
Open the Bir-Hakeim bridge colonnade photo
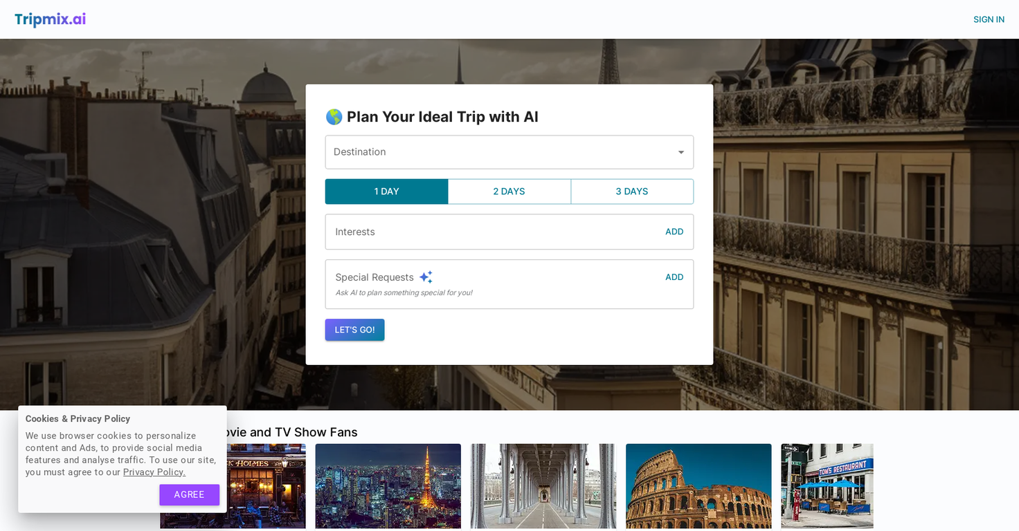click(x=543, y=486)
